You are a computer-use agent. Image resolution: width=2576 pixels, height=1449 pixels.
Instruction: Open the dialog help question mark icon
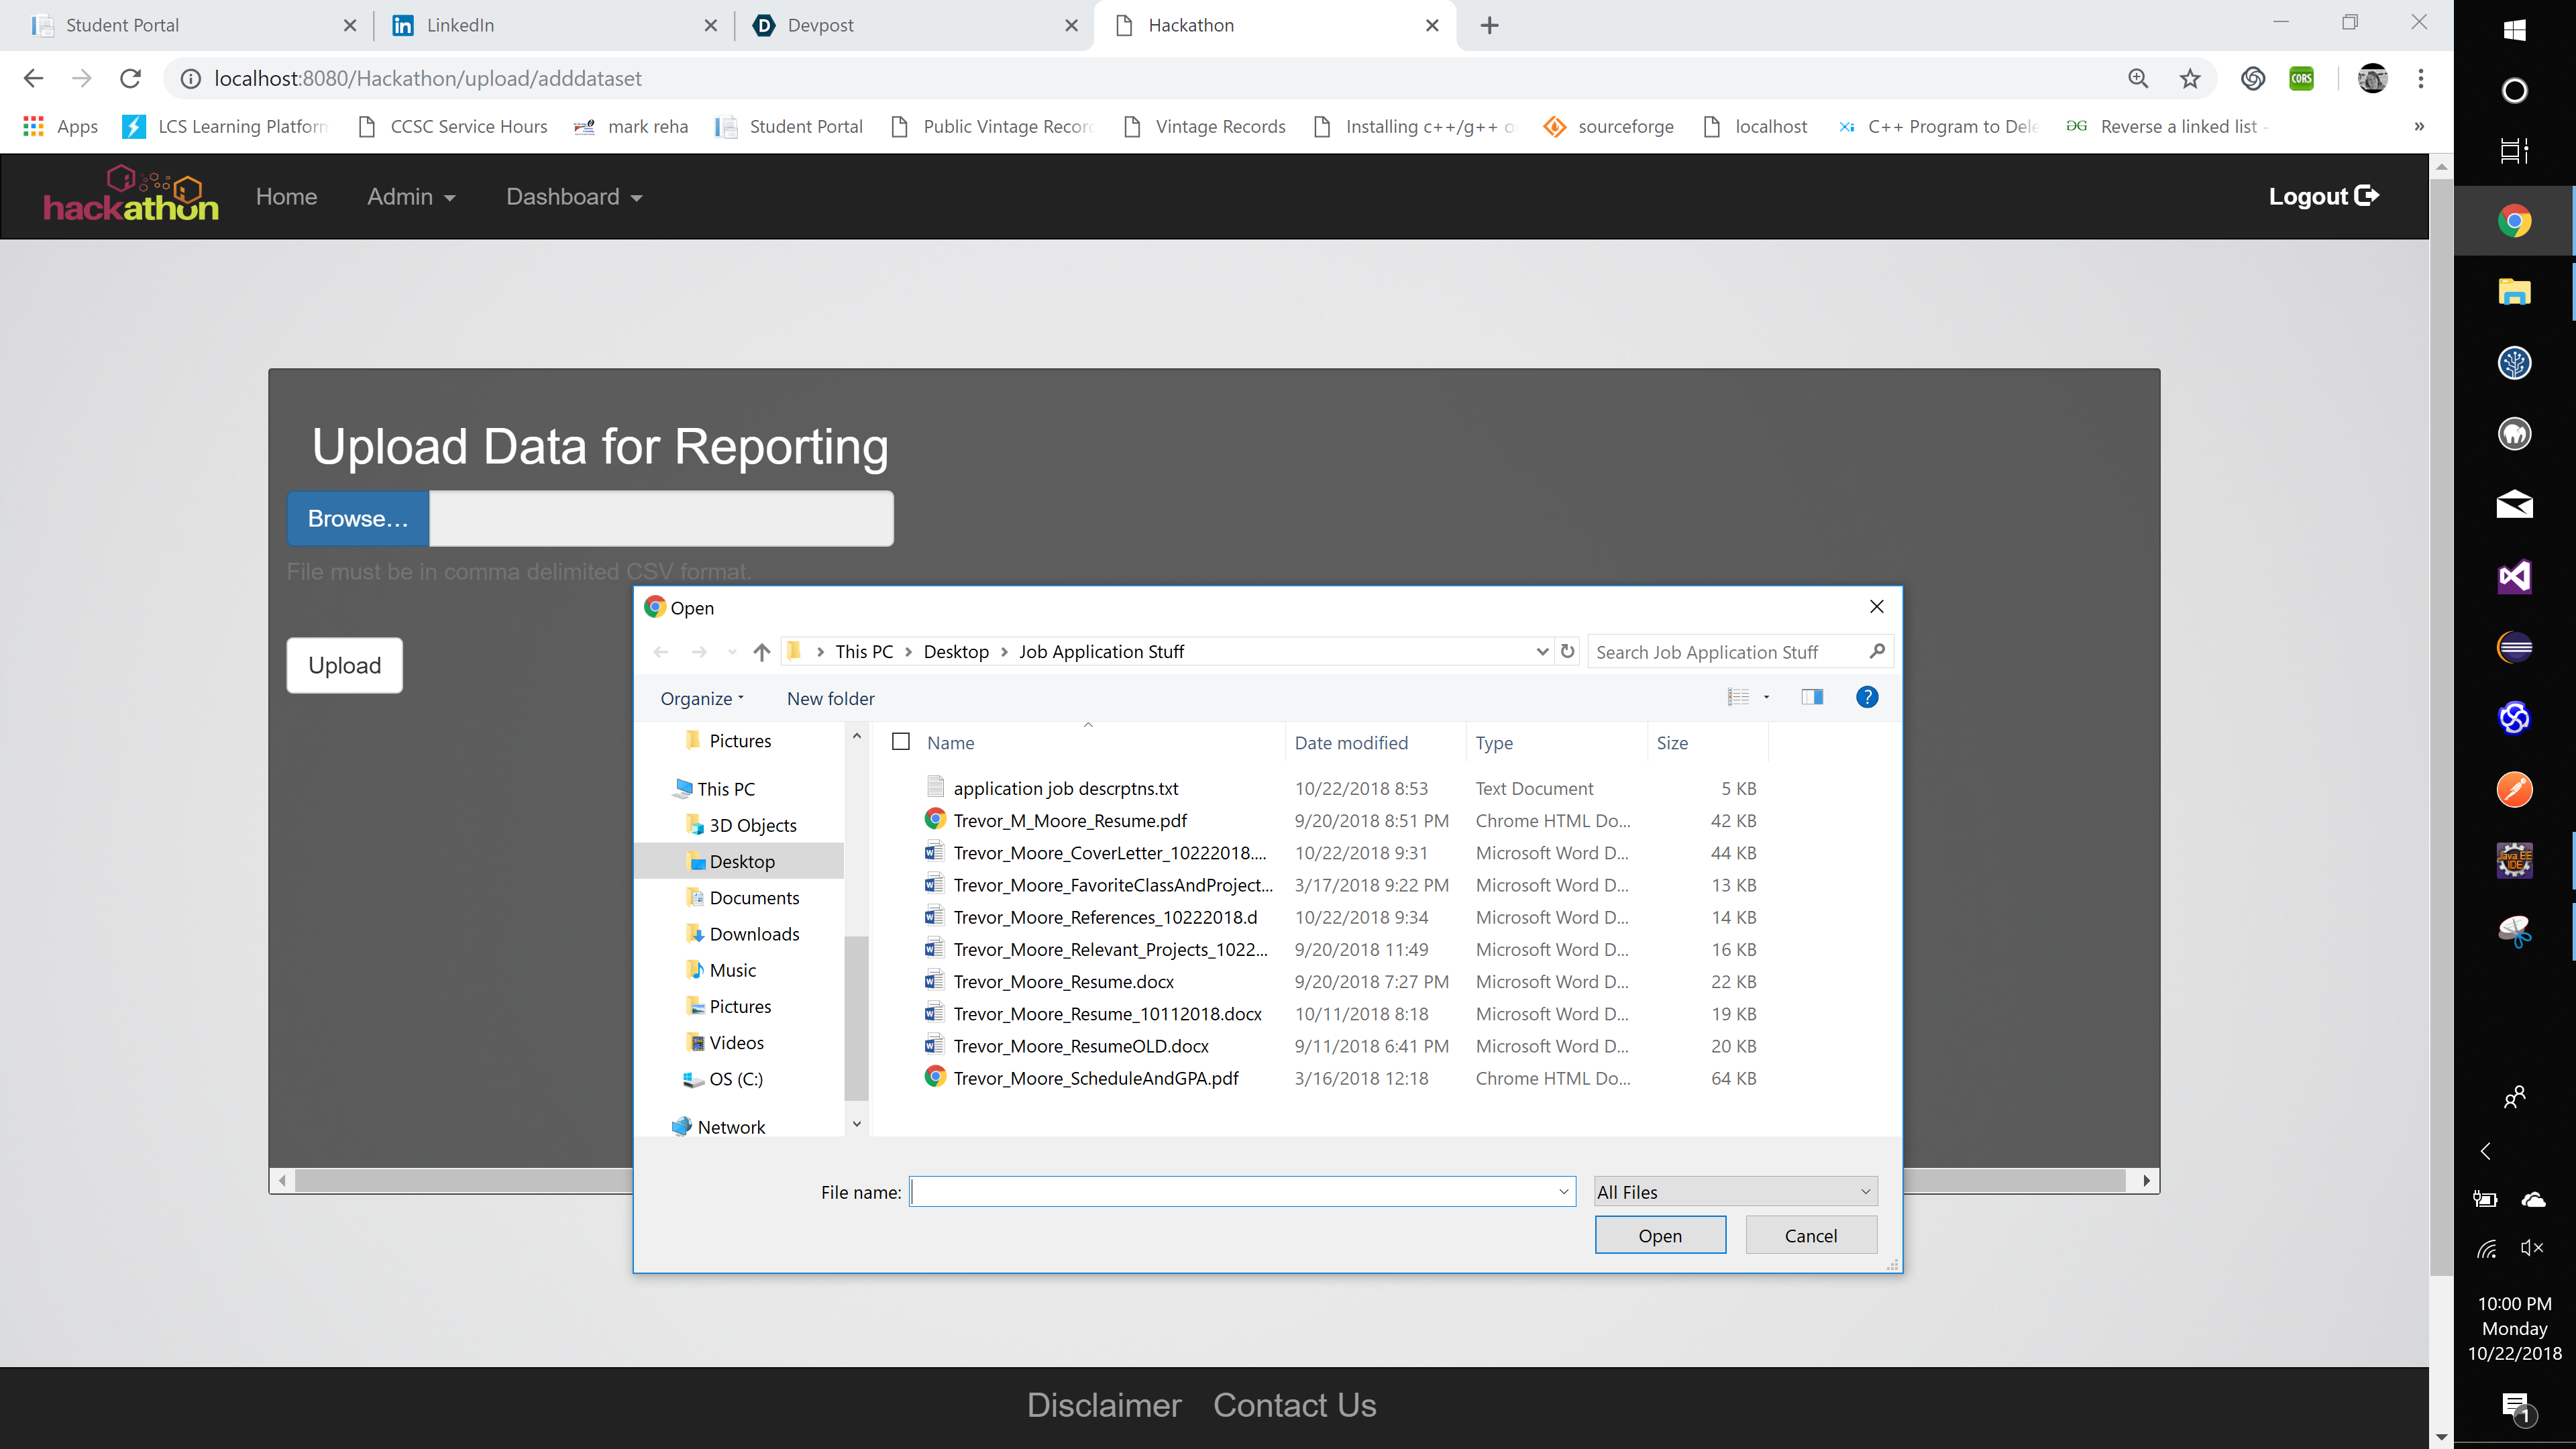(1866, 698)
